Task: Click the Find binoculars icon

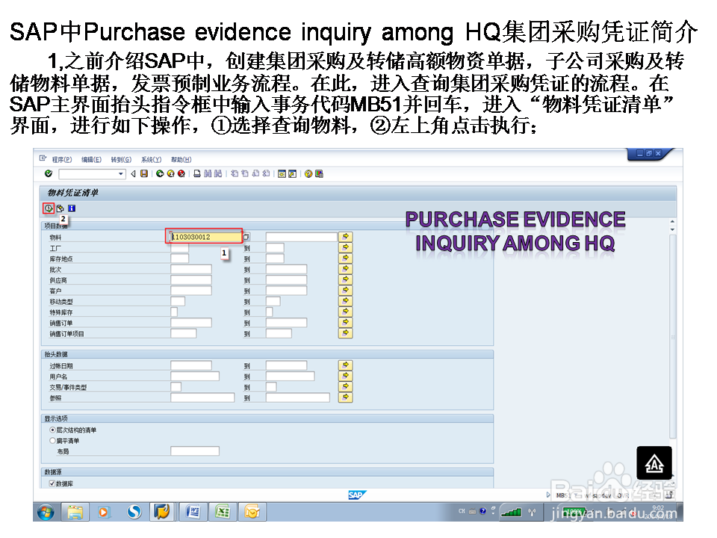Action: pyautogui.click(x=208, y=174)
